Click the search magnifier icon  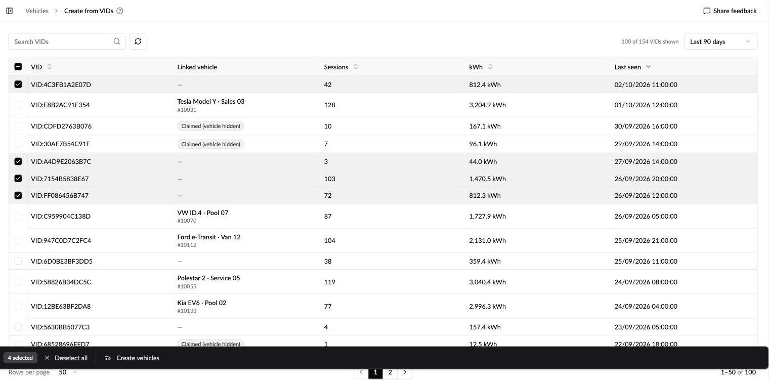(x=117, y=41)
